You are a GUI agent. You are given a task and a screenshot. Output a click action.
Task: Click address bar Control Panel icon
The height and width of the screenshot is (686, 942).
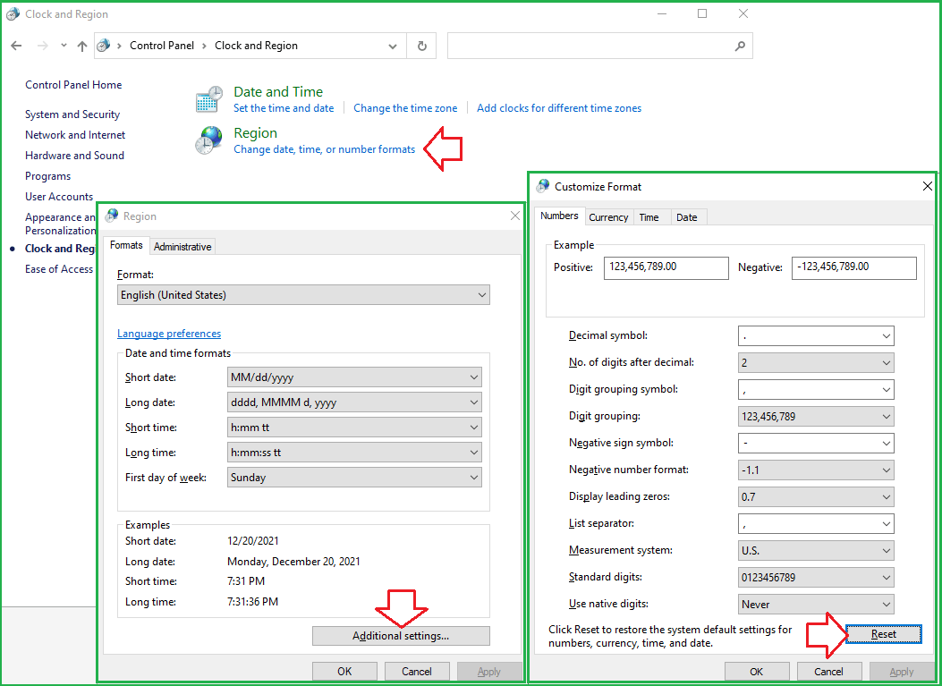(104, 46)
